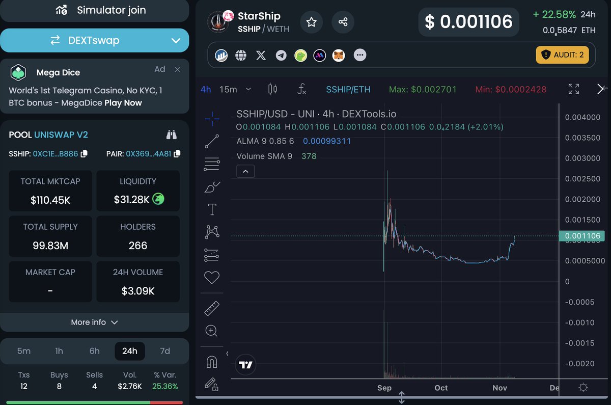Collapse the drawing toolbar arrow
The height and width of the screenshot is (405, 611).
point(228,353)
